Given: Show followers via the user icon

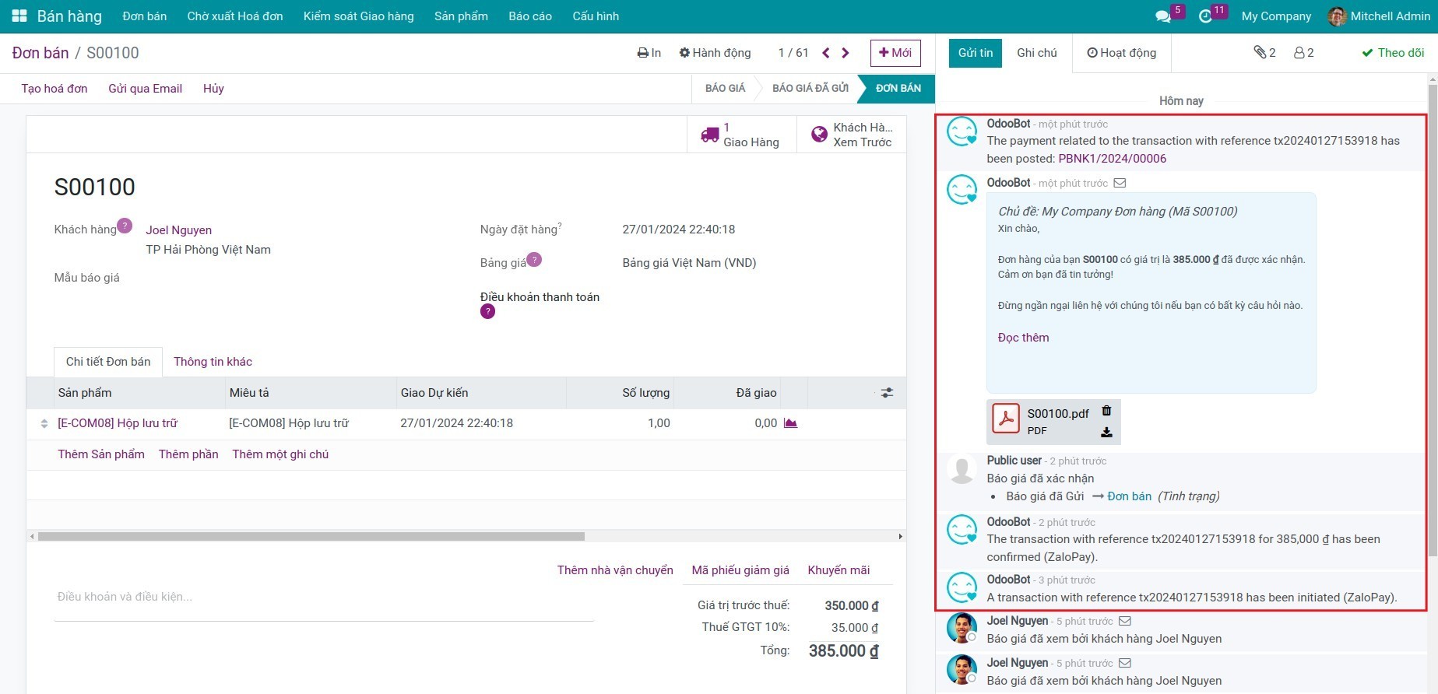Looking at the screenshot, I should [1303, 53].
